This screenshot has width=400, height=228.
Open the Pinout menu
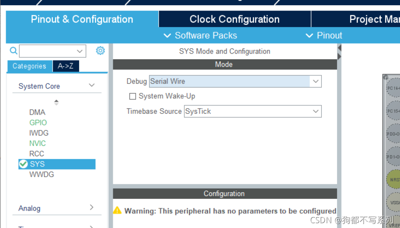(x=324, y=35)
